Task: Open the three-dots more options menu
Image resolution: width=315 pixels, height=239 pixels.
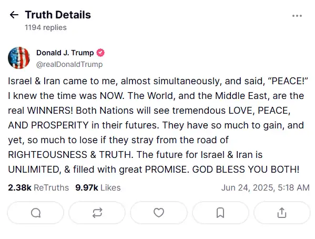Action: (x=297, y=16)
